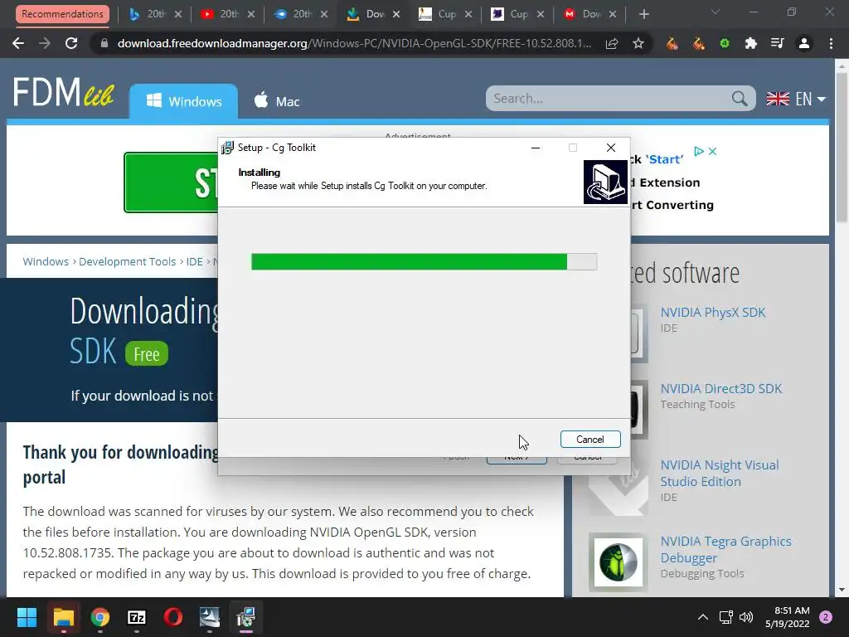Close the advertisement with the X icon
Screen dimensions: 849x637
coord(712,152)
